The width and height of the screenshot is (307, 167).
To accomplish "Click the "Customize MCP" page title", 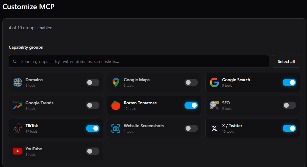I will (x=28, y=7).
